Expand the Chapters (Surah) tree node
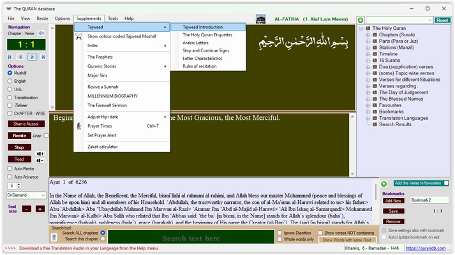This screenshot has height=255, width=455. pyautogui.click(x=368, y=35)
